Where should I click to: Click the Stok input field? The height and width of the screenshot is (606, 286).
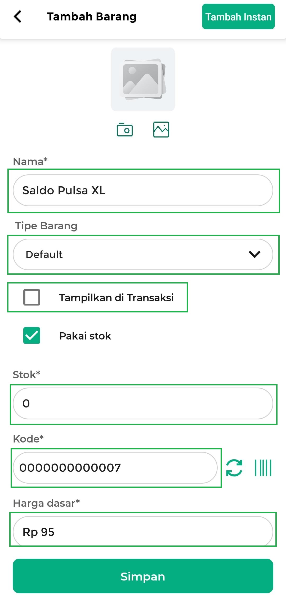tap(143, 403)
